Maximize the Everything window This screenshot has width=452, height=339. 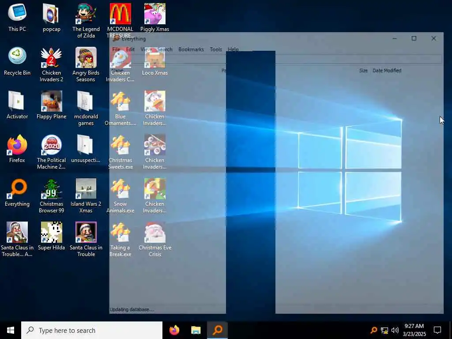(x=414, y=38)
